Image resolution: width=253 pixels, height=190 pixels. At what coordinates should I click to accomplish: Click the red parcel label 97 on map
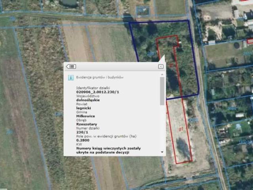click(181, 129)
